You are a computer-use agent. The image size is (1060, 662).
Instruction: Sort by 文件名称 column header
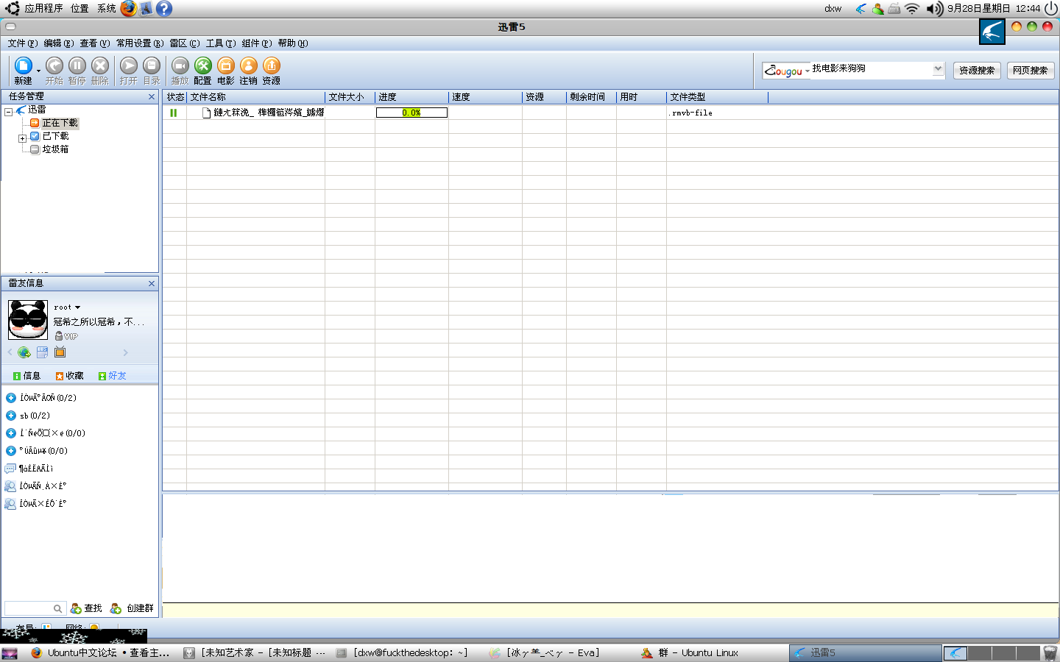pos(256,97)
